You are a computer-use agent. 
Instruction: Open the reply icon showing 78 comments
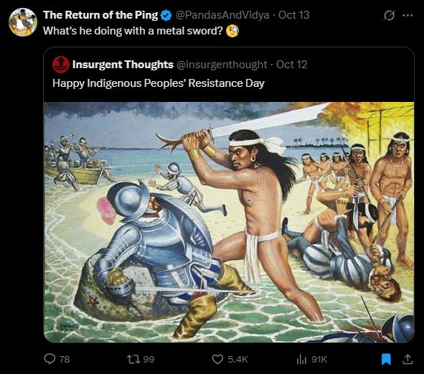tap(50, 359)
